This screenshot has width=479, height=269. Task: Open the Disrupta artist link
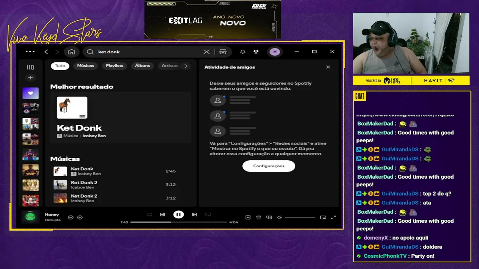point(53,220)
